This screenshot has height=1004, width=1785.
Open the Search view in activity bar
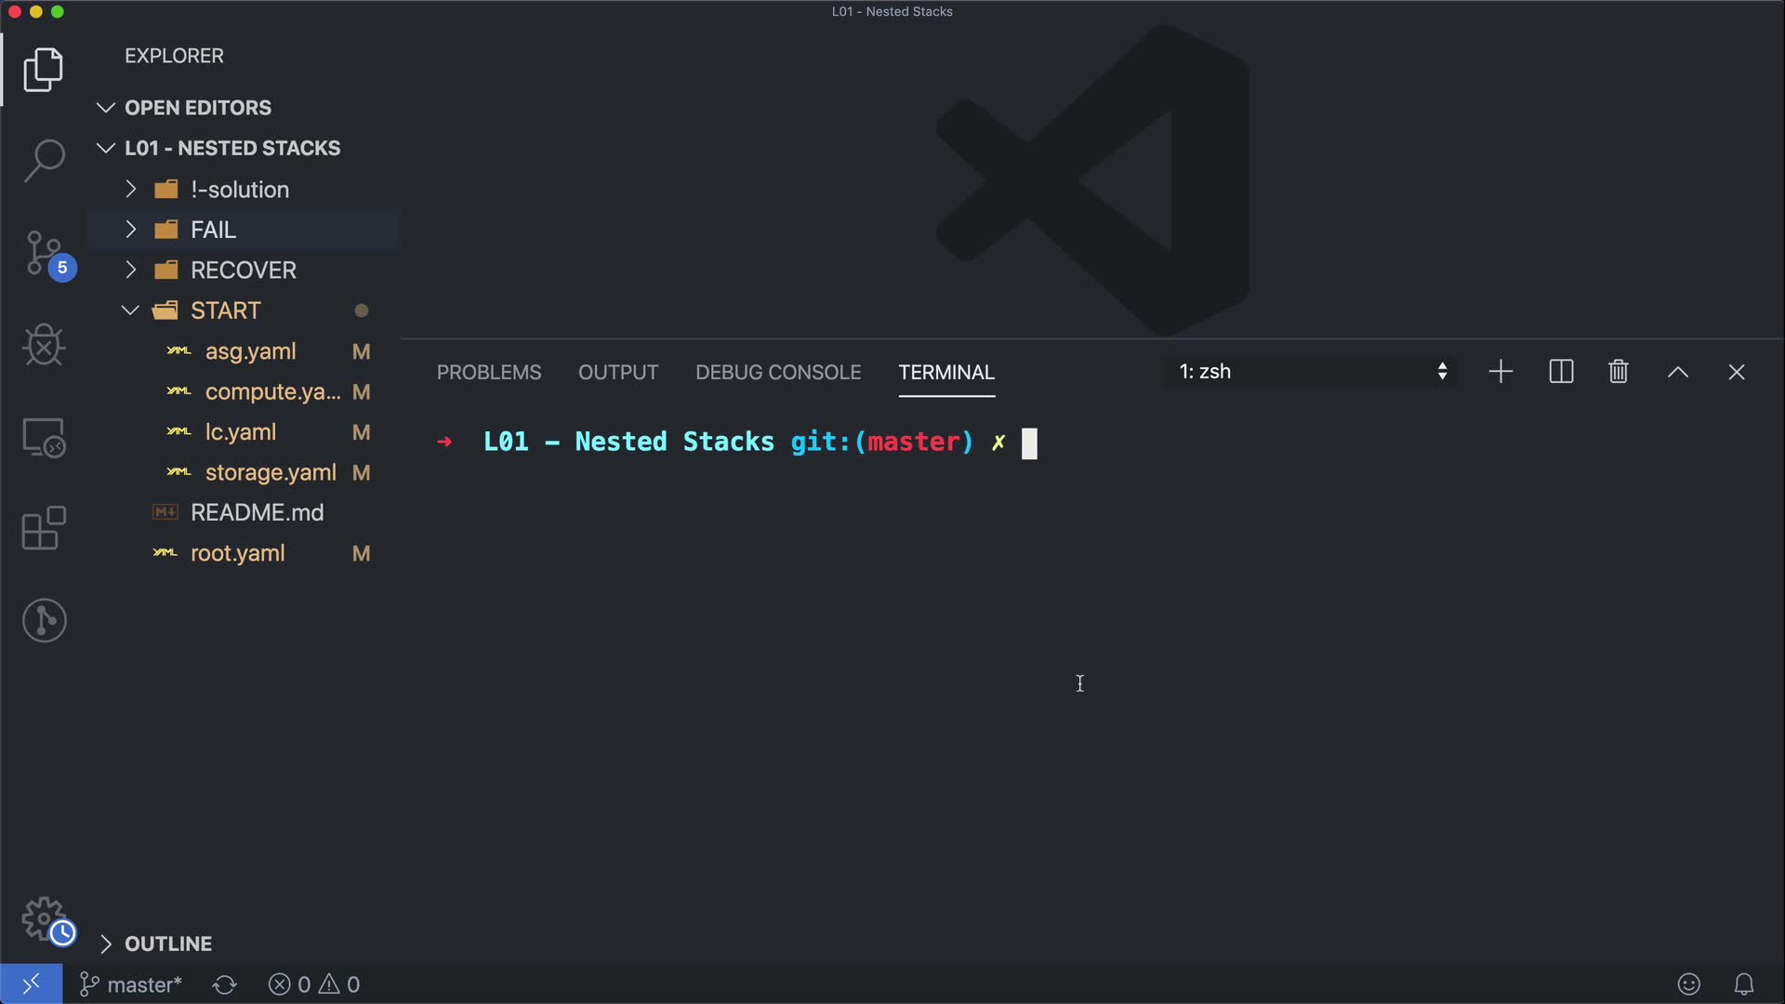[x=44, y=160]
